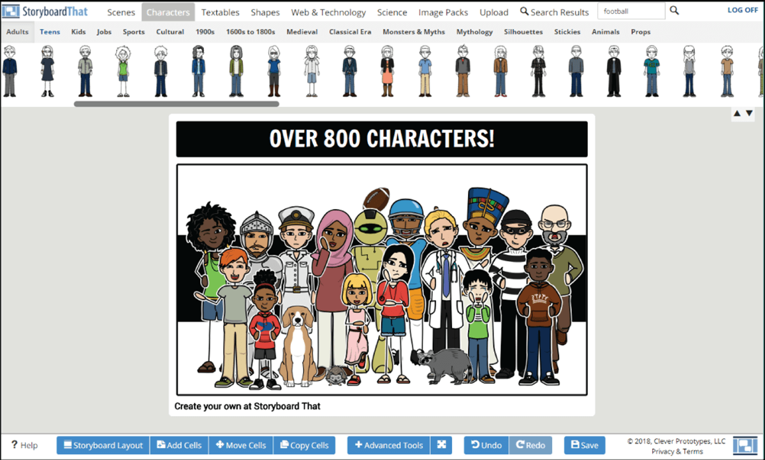Viewport: 765px width, 460px height.
Task: Click the up arrow above the canvas
Action: pyautogui.click(x=737, y=113)
